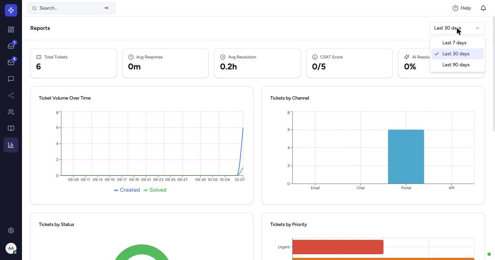Click the AA user avatar
495x260 pixels.
[x=11, y=248]
